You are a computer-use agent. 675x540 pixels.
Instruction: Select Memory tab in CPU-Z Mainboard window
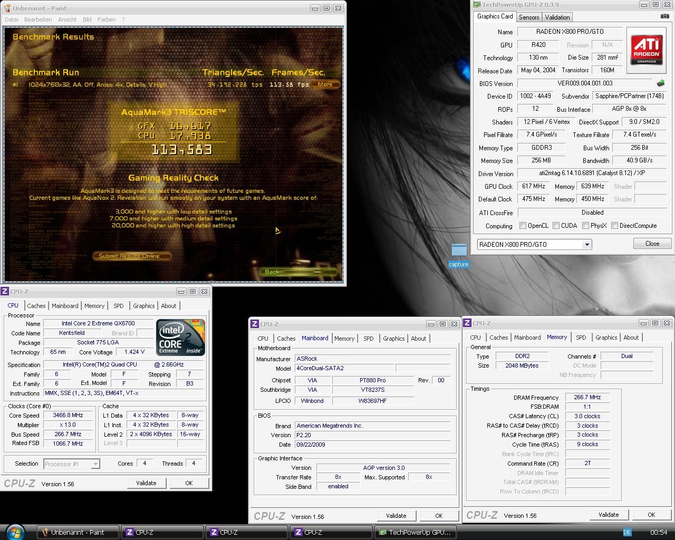(344, 339)
